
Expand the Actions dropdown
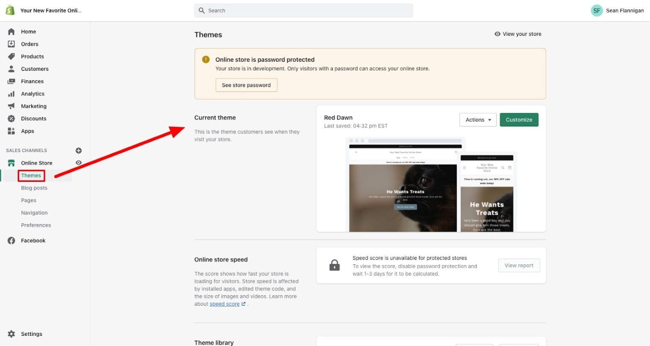(x=478, y=120)
